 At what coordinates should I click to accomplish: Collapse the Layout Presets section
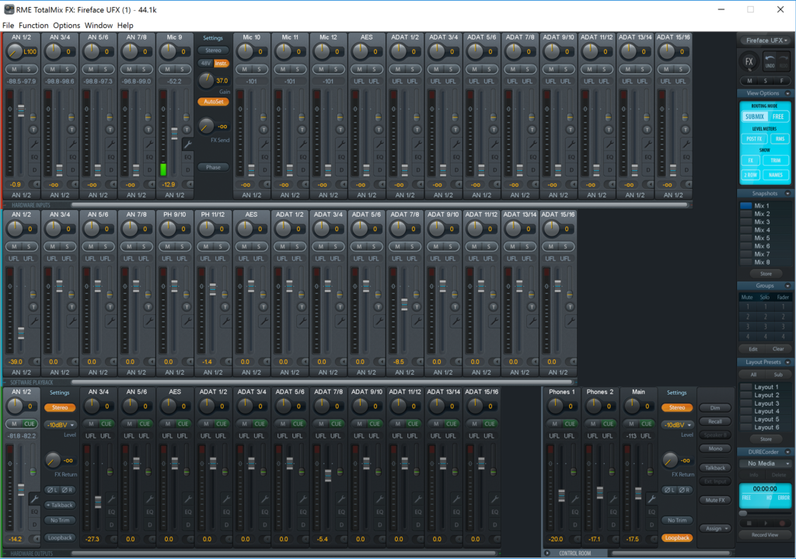pyautogui.click(x=787, y=362)
